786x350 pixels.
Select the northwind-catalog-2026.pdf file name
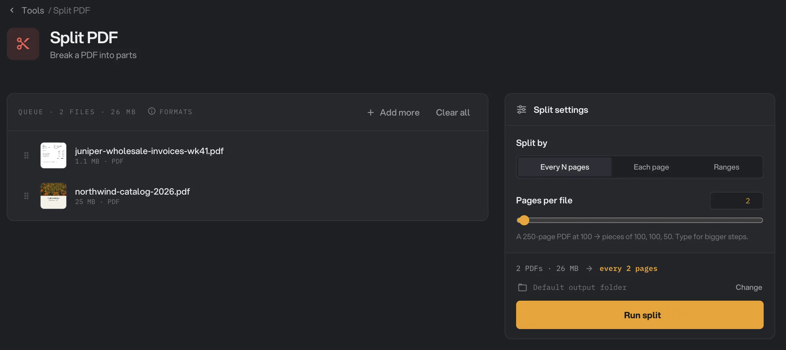132,192
